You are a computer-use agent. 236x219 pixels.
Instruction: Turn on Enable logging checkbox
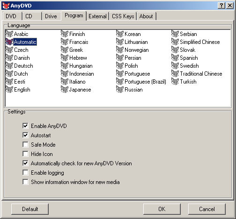click(25, 172)
